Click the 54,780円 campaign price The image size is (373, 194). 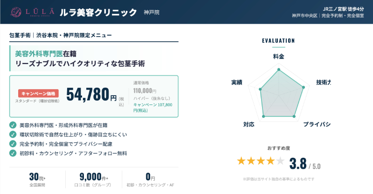(x=91, y=95)
